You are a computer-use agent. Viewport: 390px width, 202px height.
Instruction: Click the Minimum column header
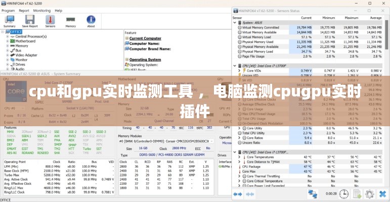pyautogui.click(x=329, y=18)
